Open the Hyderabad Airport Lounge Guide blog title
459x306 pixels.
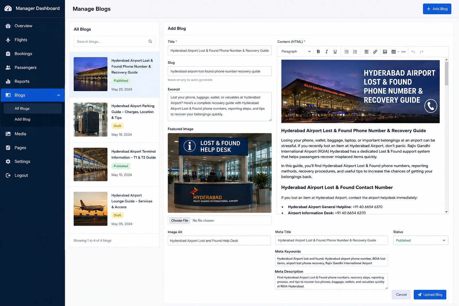pos(132,201)
